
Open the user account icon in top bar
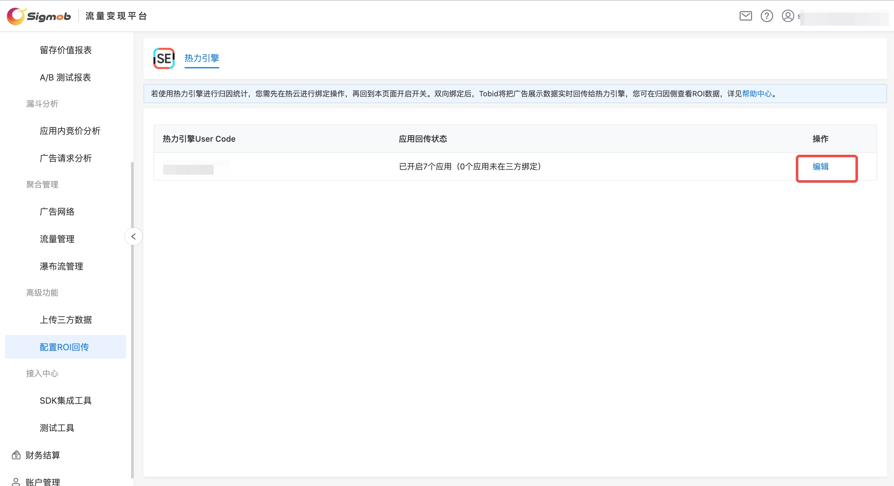click(788, 16)
